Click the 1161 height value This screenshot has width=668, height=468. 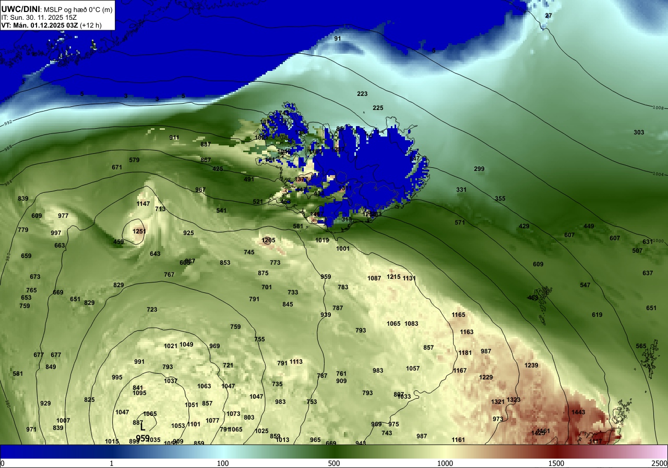458,440
